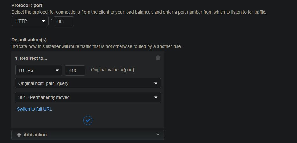This screenshot has height=143, width=297.
Task: Open the 301 - Permanently moved dropdown
Action: [88, 97]
